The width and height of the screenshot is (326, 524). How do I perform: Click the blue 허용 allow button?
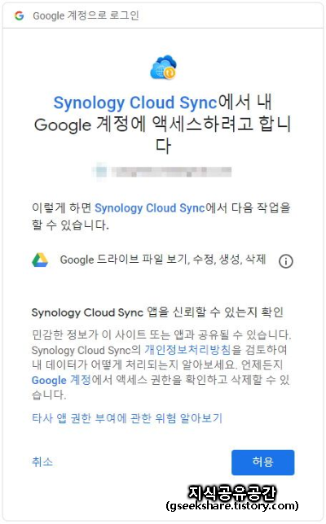[x=262, y=462]
